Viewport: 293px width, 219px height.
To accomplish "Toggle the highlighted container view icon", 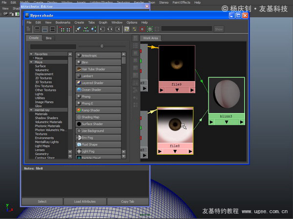I will click(x=126, y=29).
